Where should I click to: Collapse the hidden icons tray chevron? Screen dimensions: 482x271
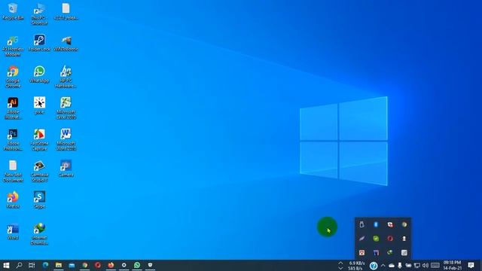click(383, 266)
